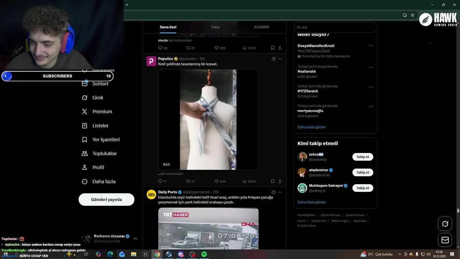
Task: Open Grok from the left sidebar
Action: click(x=92, y=97)
